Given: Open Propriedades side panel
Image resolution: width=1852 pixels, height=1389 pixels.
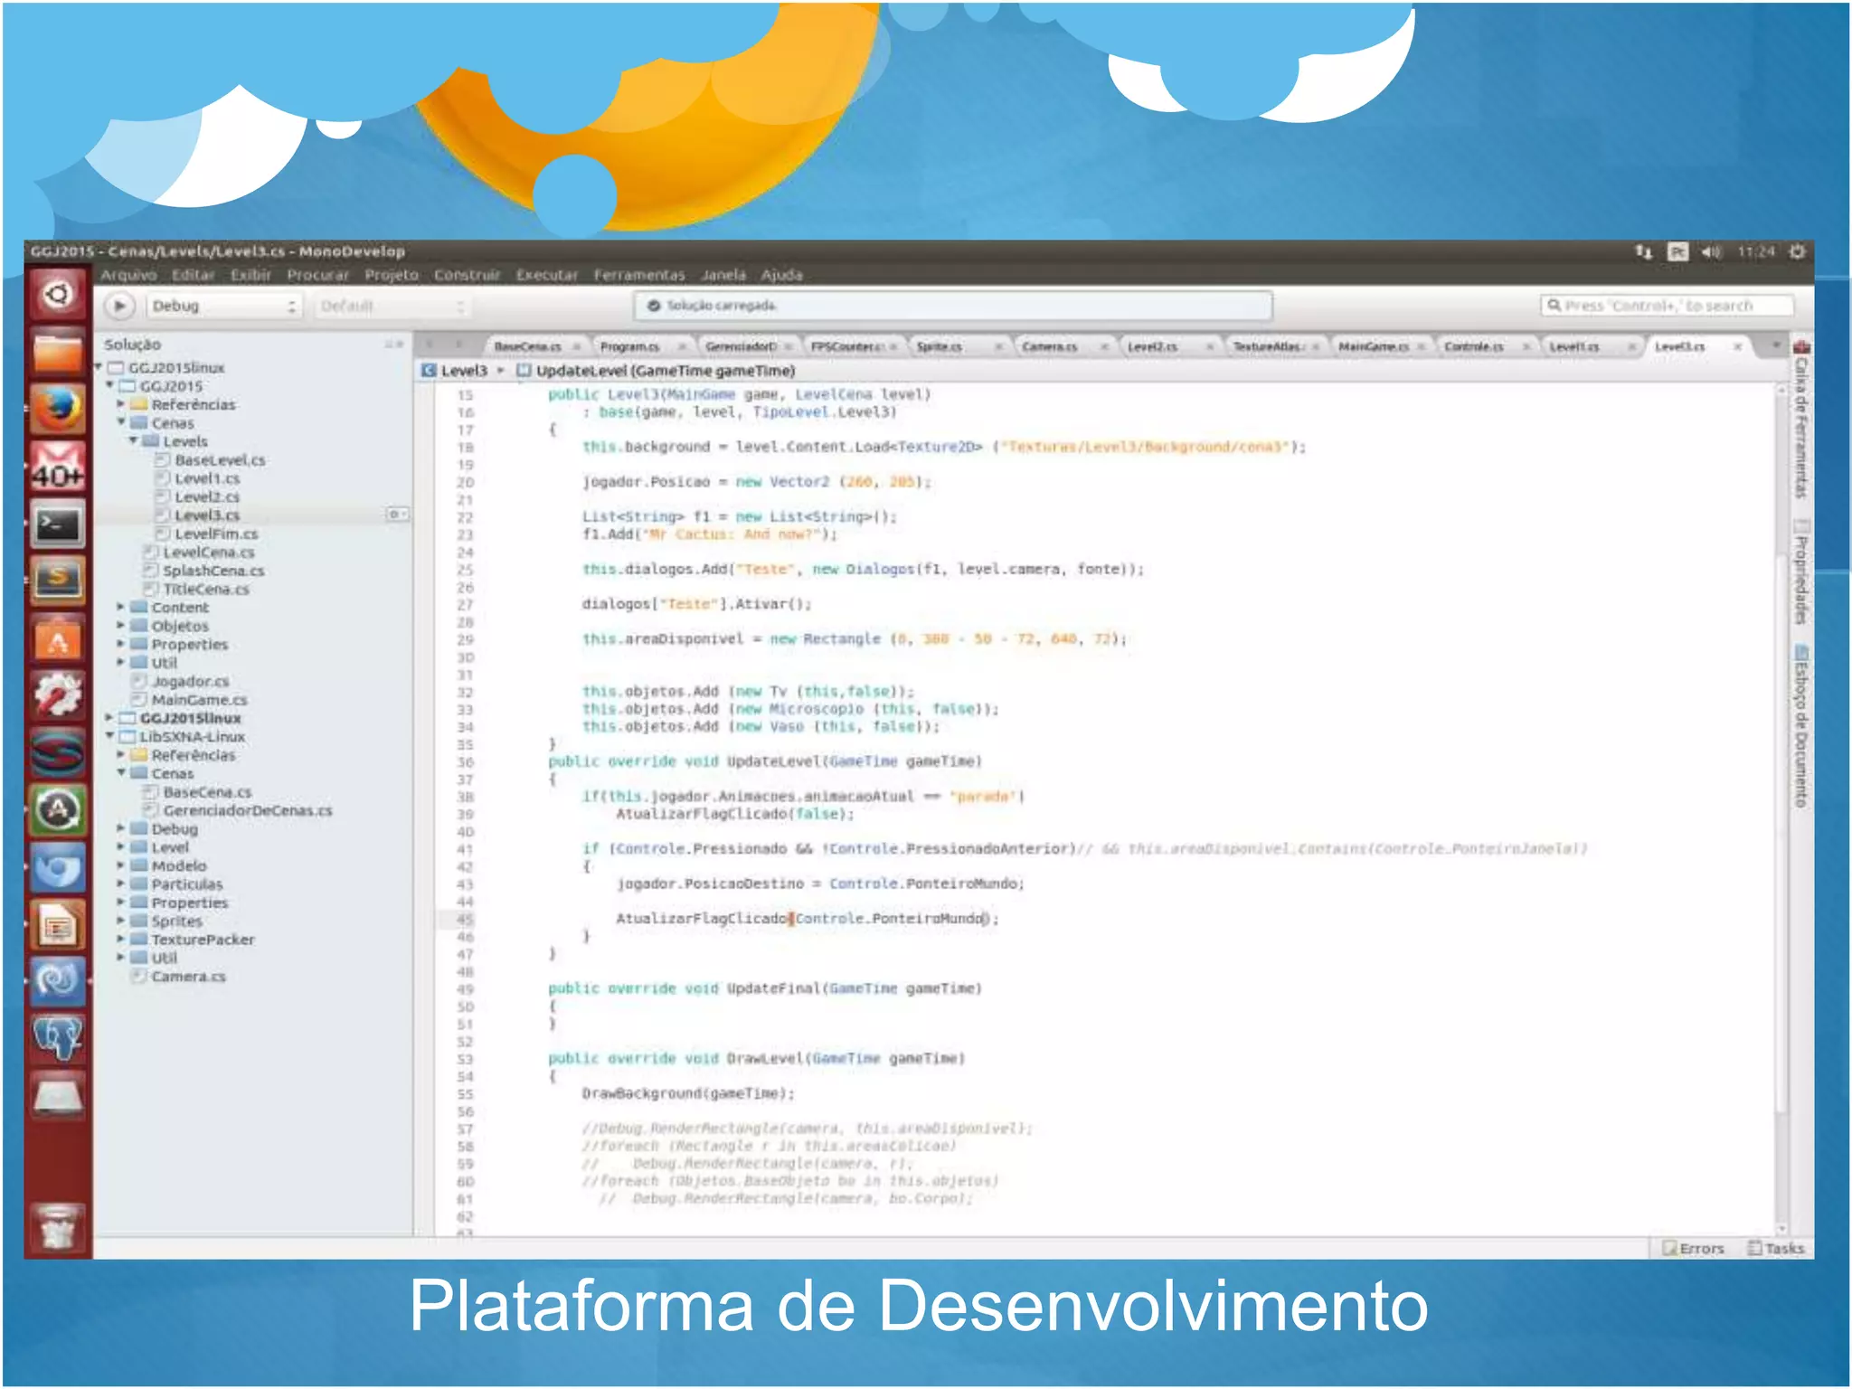Looking at the screenshot, I should 1801,574.
